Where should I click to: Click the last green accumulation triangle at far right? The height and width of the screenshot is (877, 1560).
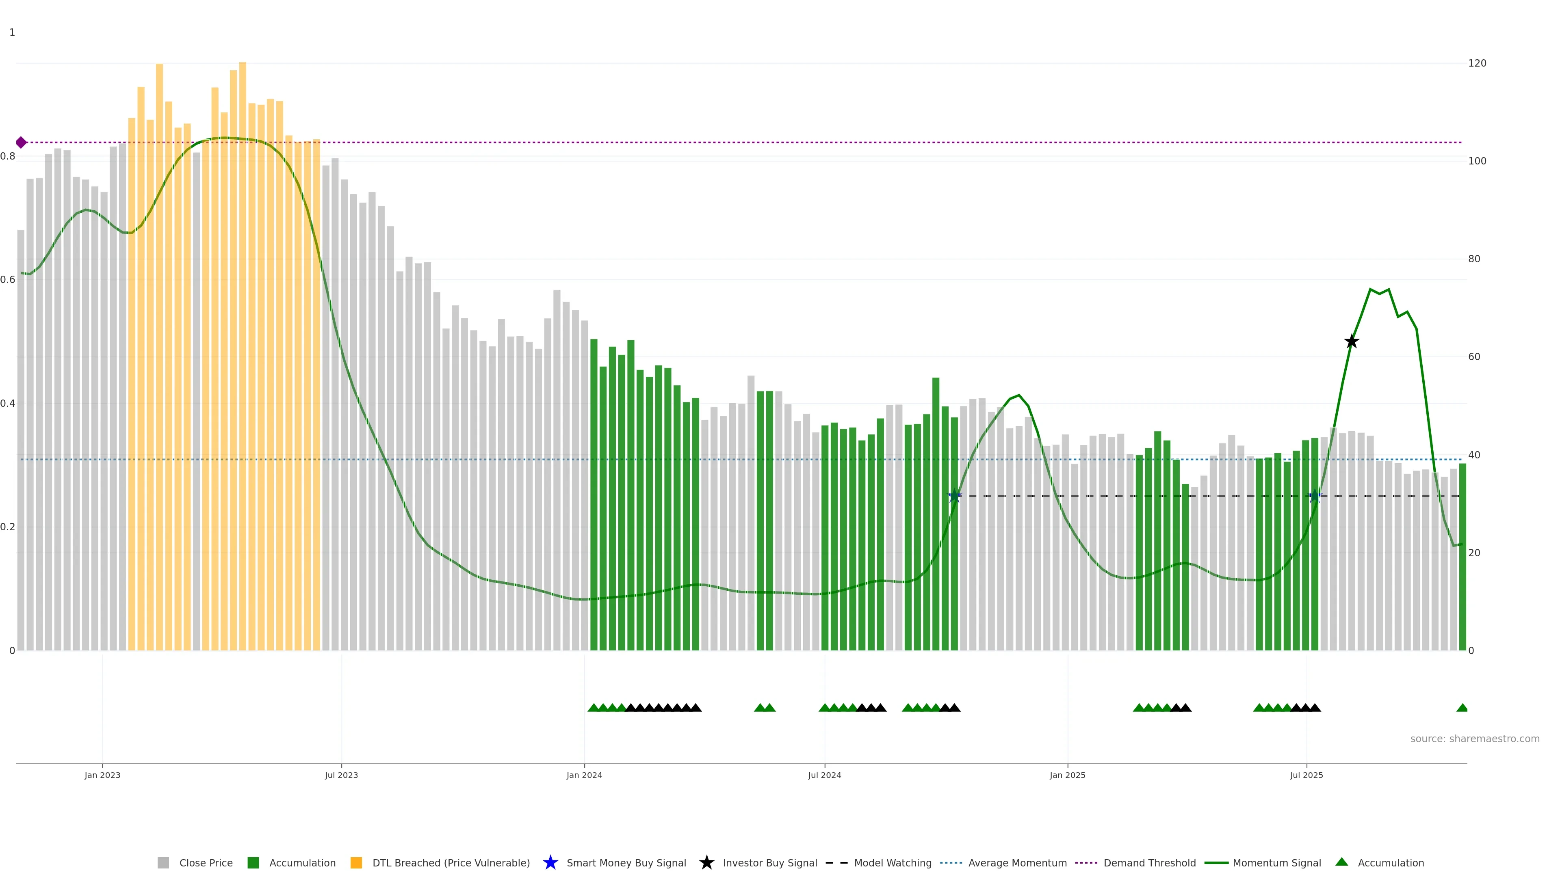(1462, 708)
